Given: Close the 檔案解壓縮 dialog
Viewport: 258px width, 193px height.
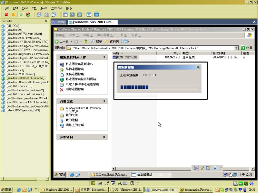Looking at the screenshot, I should coord(198,67).
